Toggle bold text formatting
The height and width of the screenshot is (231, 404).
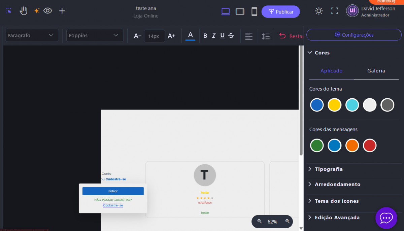(205, 36)
